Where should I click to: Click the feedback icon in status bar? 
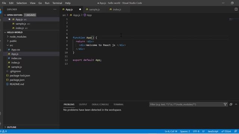coord(236,131)
